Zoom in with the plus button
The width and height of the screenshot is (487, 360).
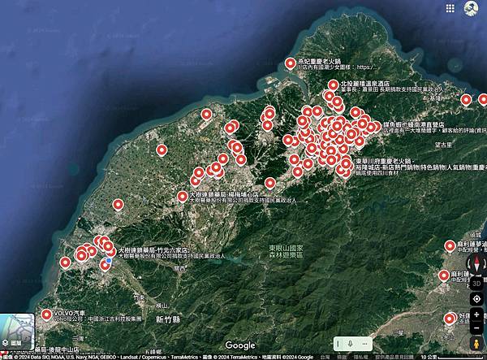[476, 314]
